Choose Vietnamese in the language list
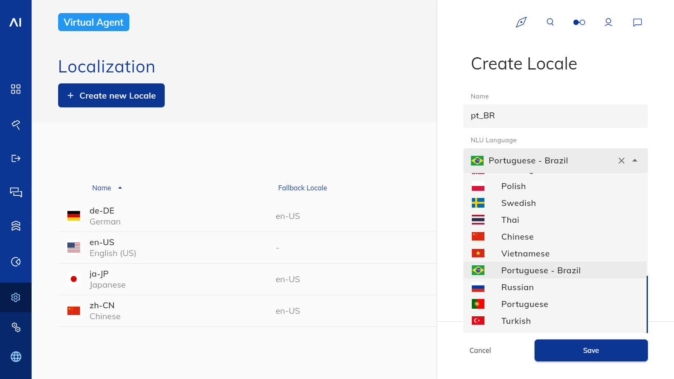The height and width of the screenshot is (379, 674). pyautogui.click(x=525, y=254)
